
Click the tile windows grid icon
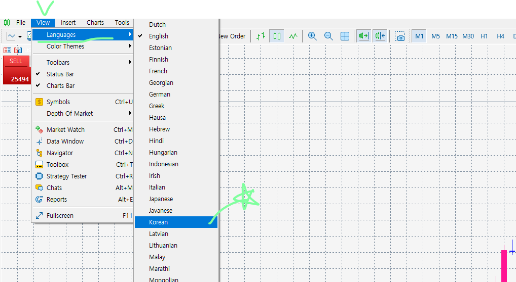pos(345,36)
